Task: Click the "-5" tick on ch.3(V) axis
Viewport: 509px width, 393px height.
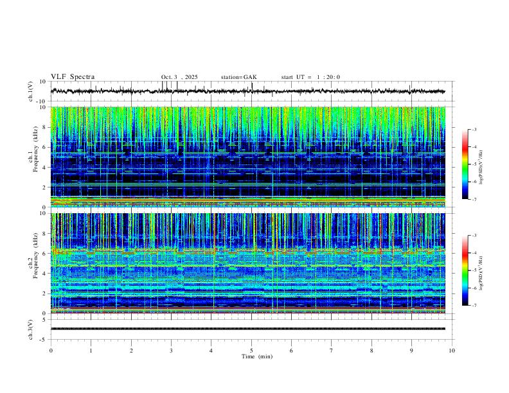Action: (44, 340)
